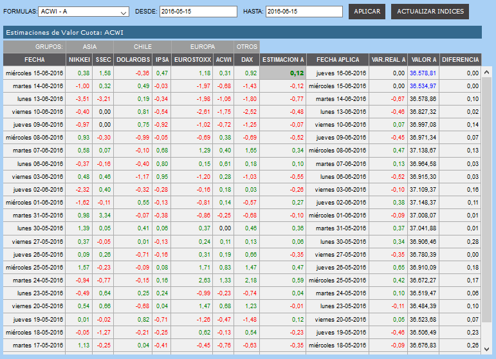Select the IPSA column header
The width and height of the screenshot is (496, 359).
pos(162,59)
